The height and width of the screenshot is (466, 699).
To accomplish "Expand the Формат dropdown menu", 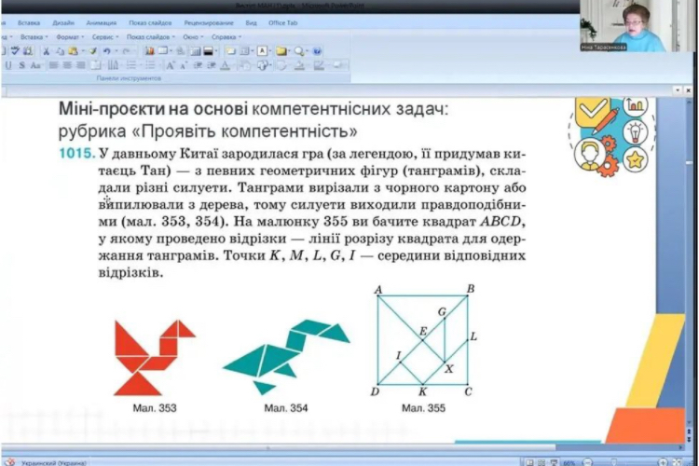I will click(x=68, y=37).
